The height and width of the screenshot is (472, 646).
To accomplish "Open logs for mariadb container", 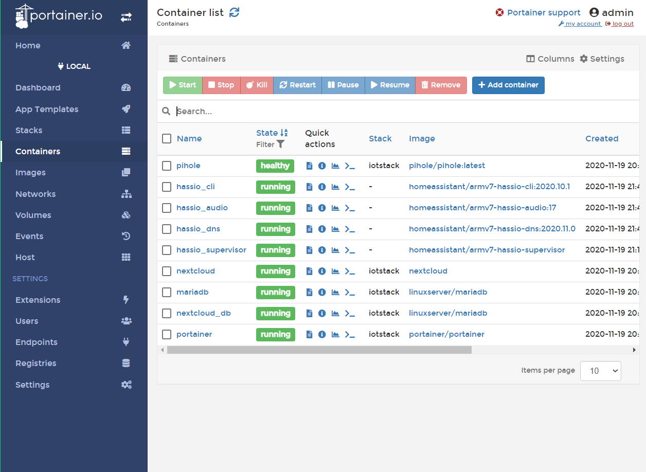I will 309,292.
